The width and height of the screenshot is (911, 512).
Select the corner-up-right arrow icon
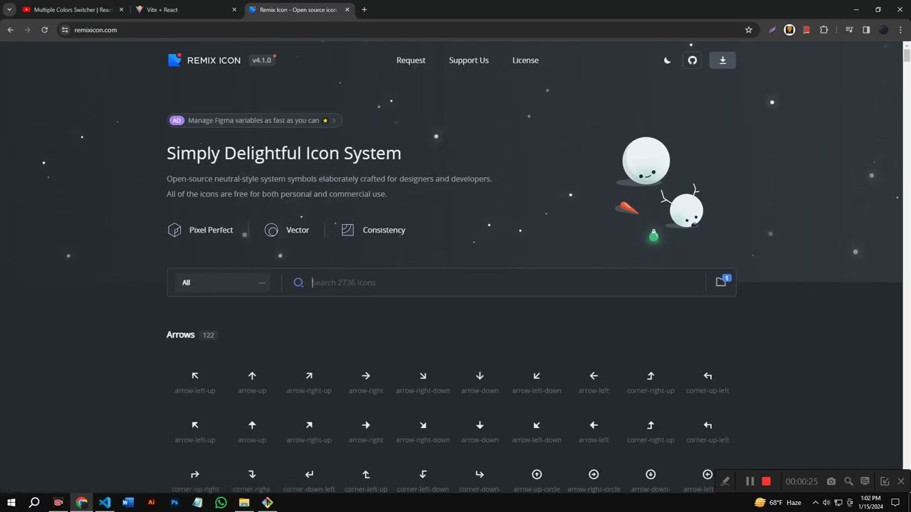(x=195, y=474)
